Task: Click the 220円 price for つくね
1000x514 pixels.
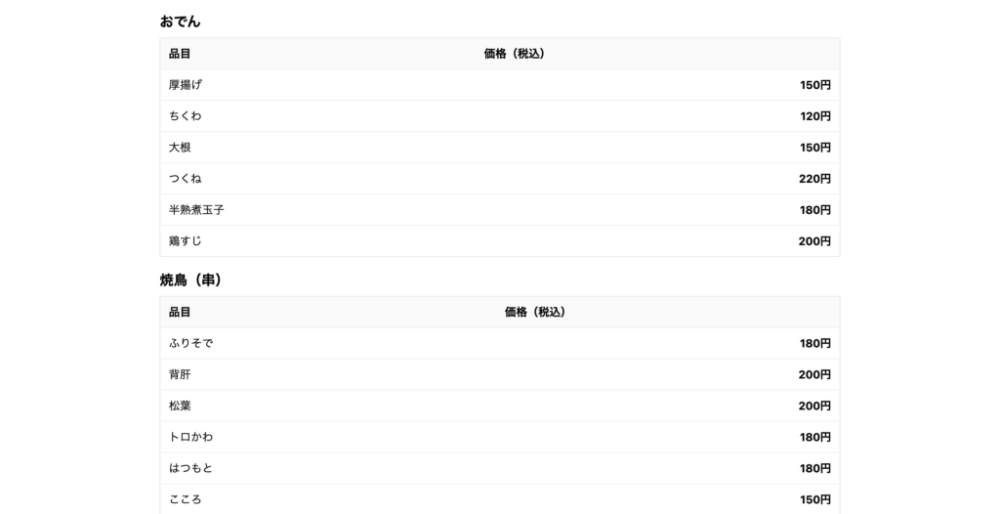Action: click(814, 179)
